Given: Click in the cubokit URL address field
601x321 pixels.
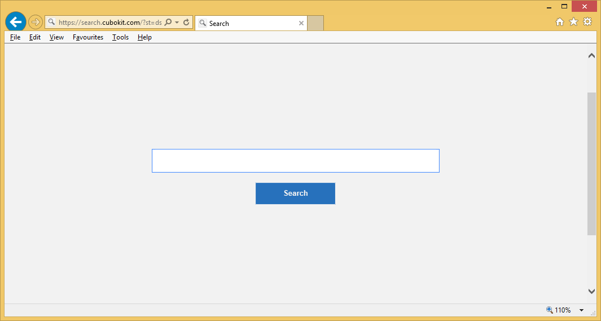Looking at the screenshot, I should 107,23.
